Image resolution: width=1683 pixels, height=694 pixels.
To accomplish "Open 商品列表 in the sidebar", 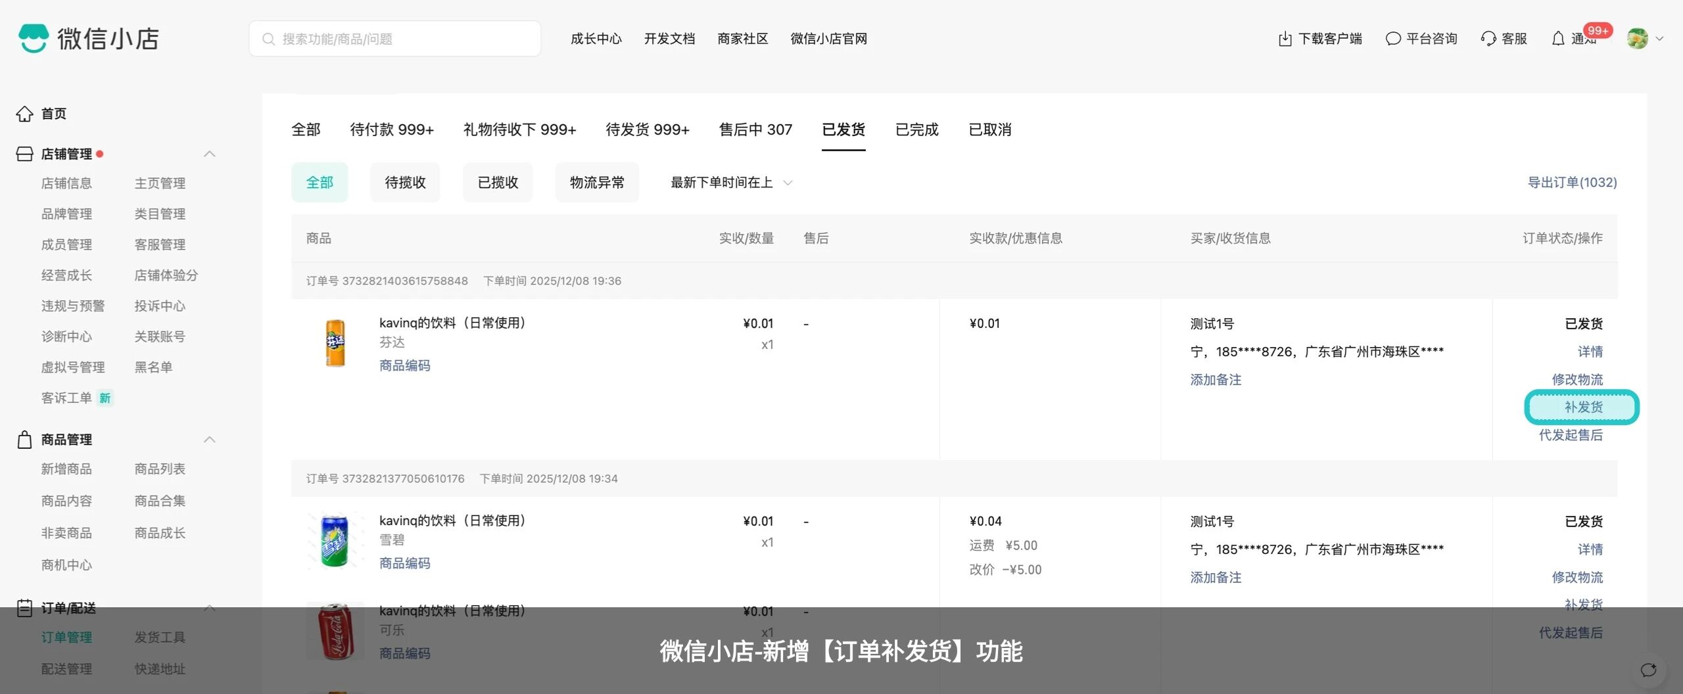I will [x=160, y=469].
